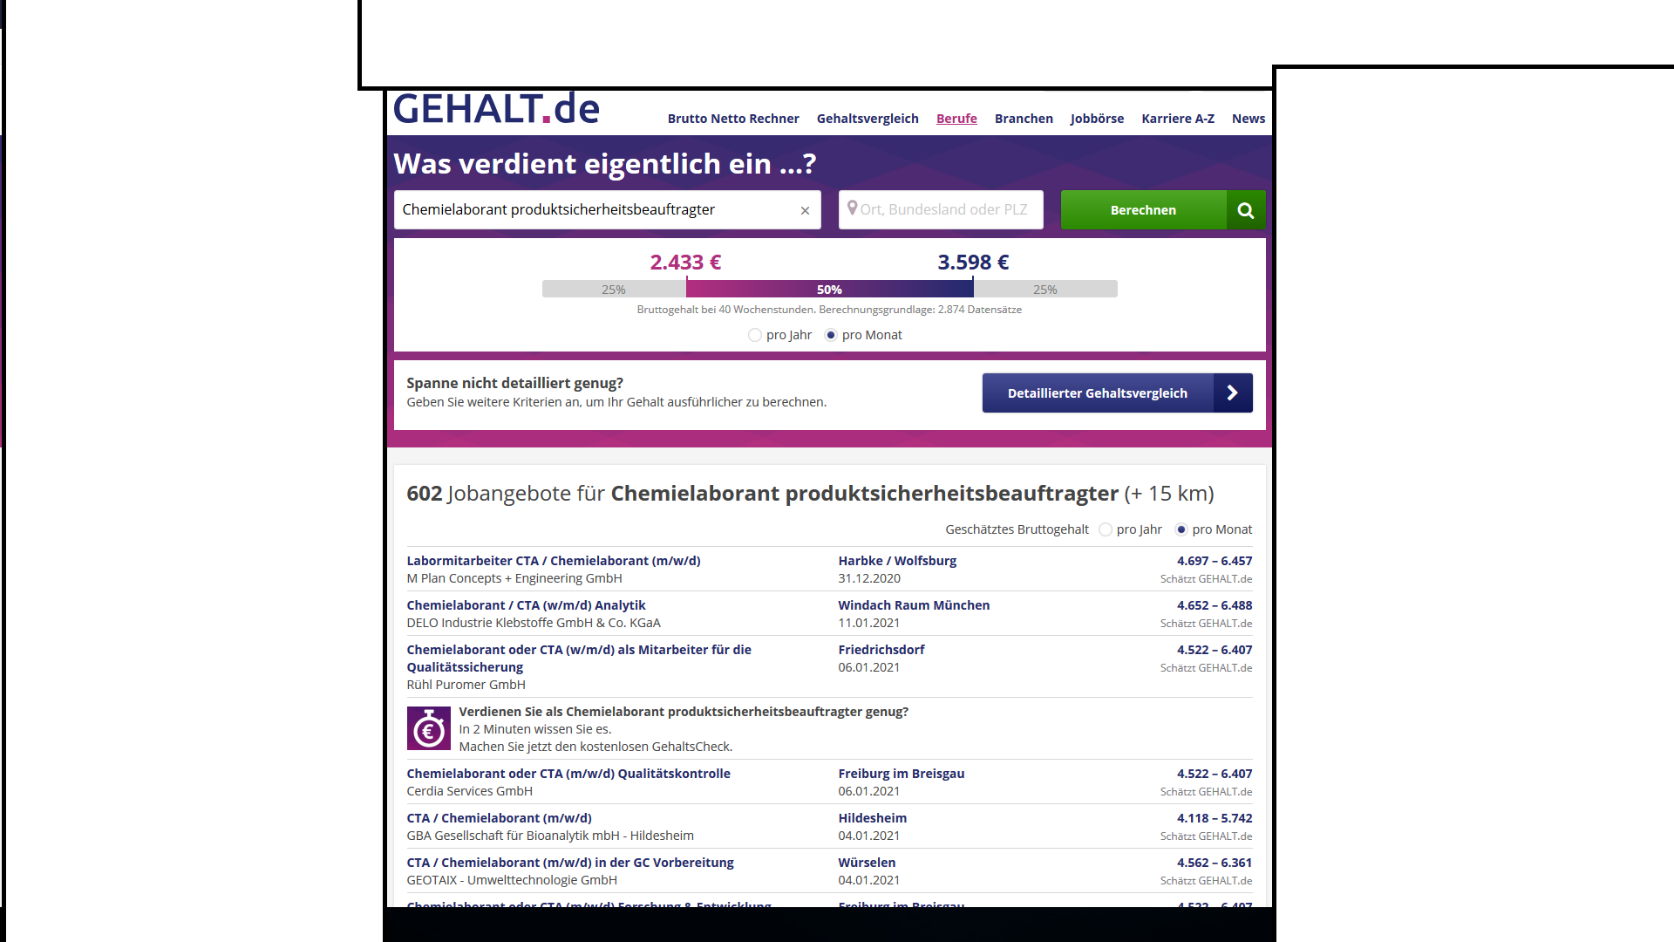Open the Jobbörse navigation item

point(1097,119)
